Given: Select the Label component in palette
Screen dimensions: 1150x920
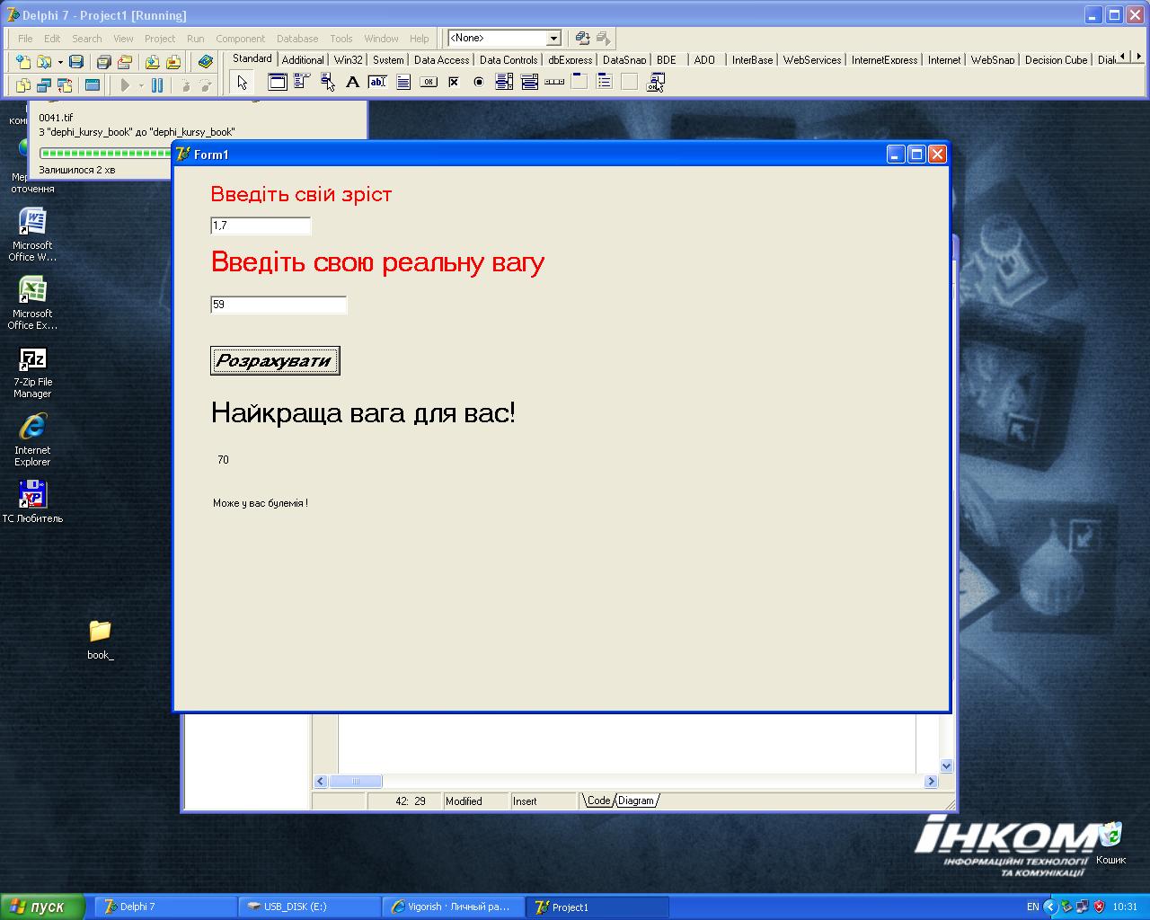Looking at the screenshot, I should click(x=352, y=83).
